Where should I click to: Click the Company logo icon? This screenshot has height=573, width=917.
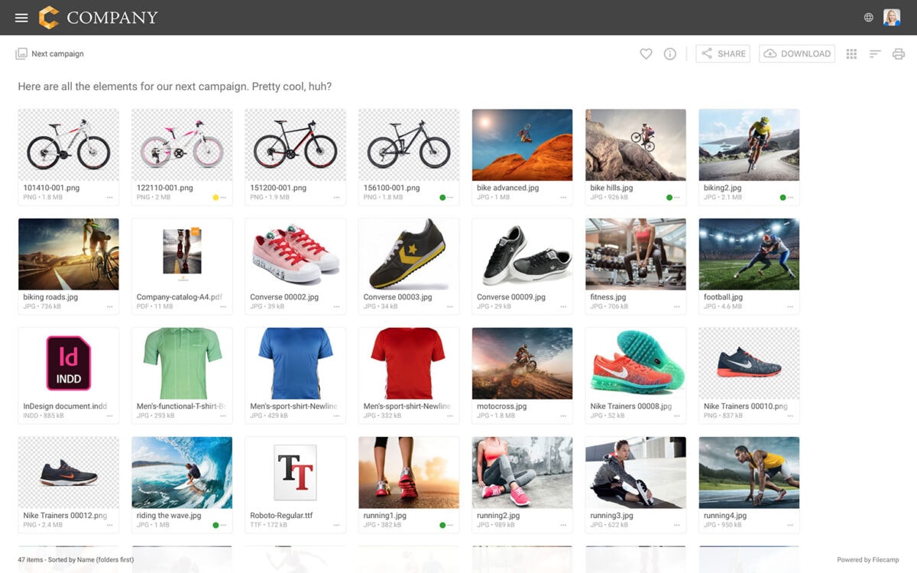(x=49, y=18)
